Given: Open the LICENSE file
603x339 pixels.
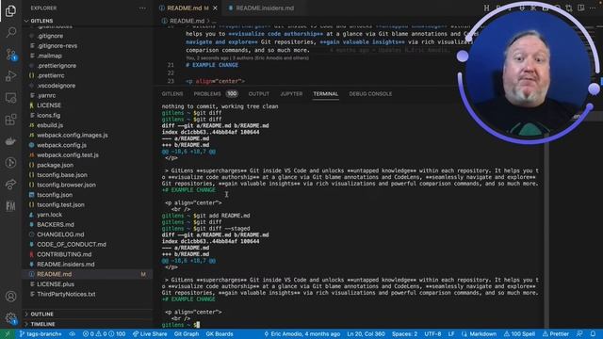Looking at the screenshot, I should 49,105.
